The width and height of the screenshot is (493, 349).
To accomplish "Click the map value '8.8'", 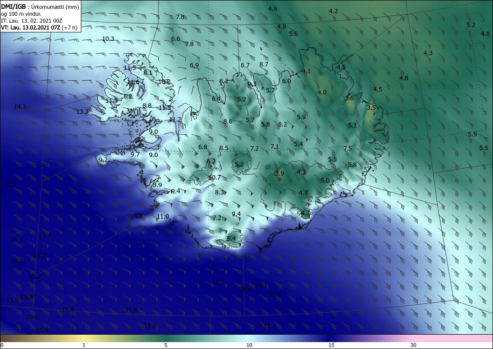I will (147, 106).
